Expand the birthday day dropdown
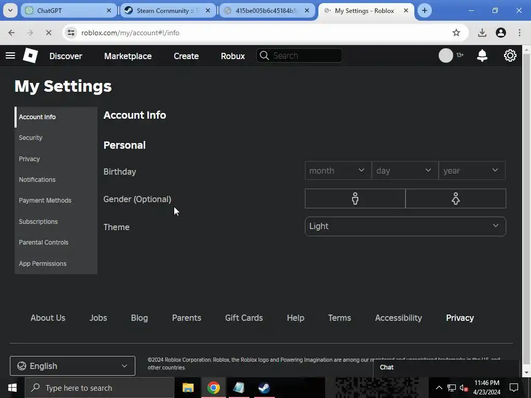 point(405,170)
